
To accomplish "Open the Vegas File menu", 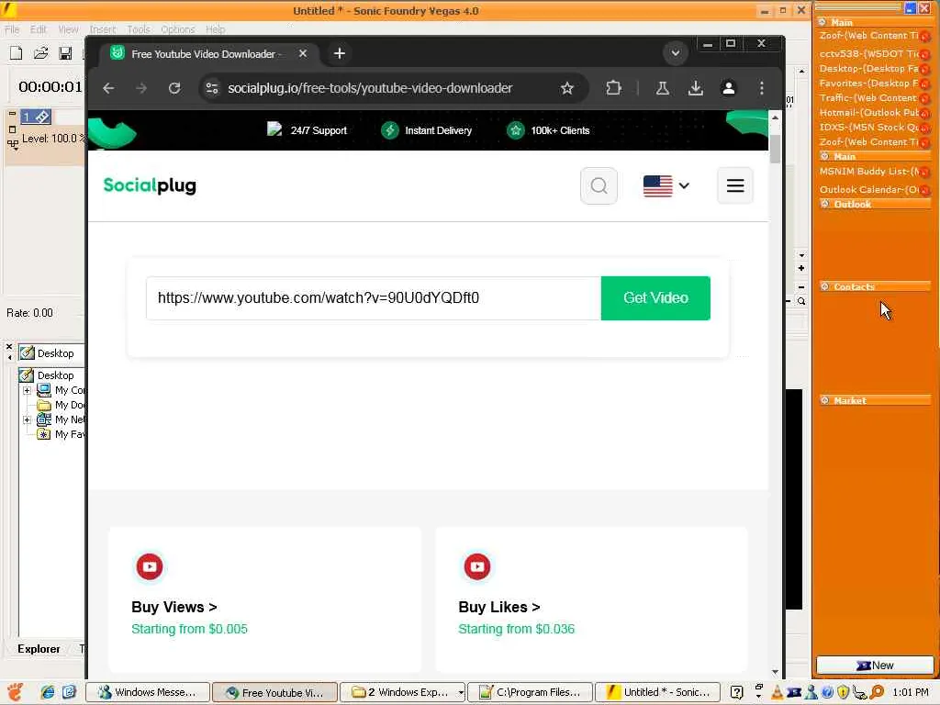I will pyautogui.click(x=12, y=29).
